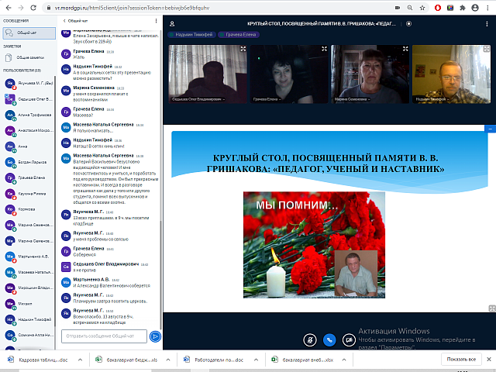Unmute the microphone

pos(310,340)
